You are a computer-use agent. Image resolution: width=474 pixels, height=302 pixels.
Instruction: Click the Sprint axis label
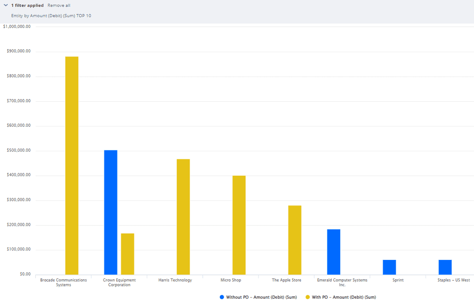[x=398, y=280]
